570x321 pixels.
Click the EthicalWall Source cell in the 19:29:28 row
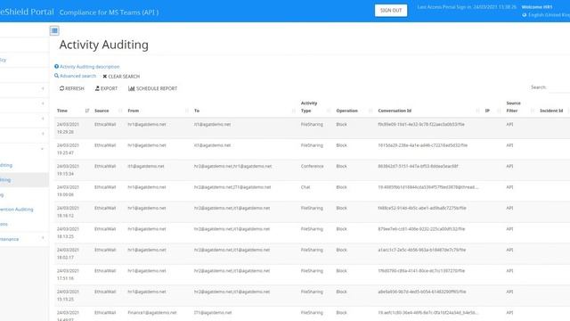coord(105,125)
